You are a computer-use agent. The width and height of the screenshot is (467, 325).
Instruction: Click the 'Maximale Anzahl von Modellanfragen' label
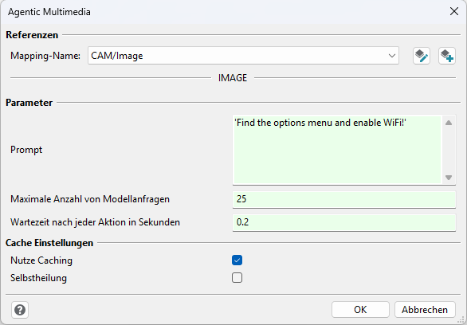[x=90, y=199]
